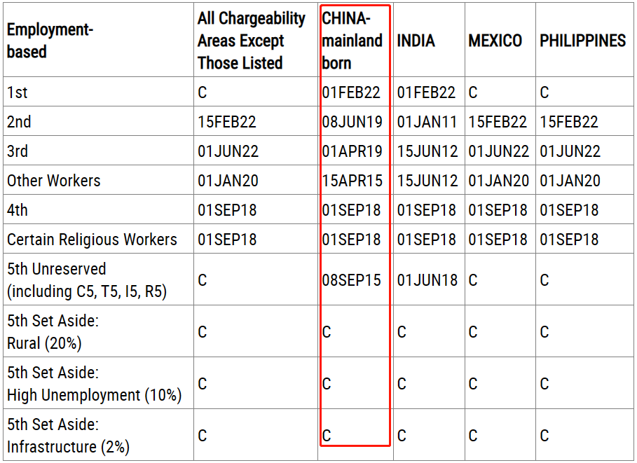This screenshot has width=637, height=463.
Task: Select the 01APR19 date cell
Action: [x=352, y=151]
